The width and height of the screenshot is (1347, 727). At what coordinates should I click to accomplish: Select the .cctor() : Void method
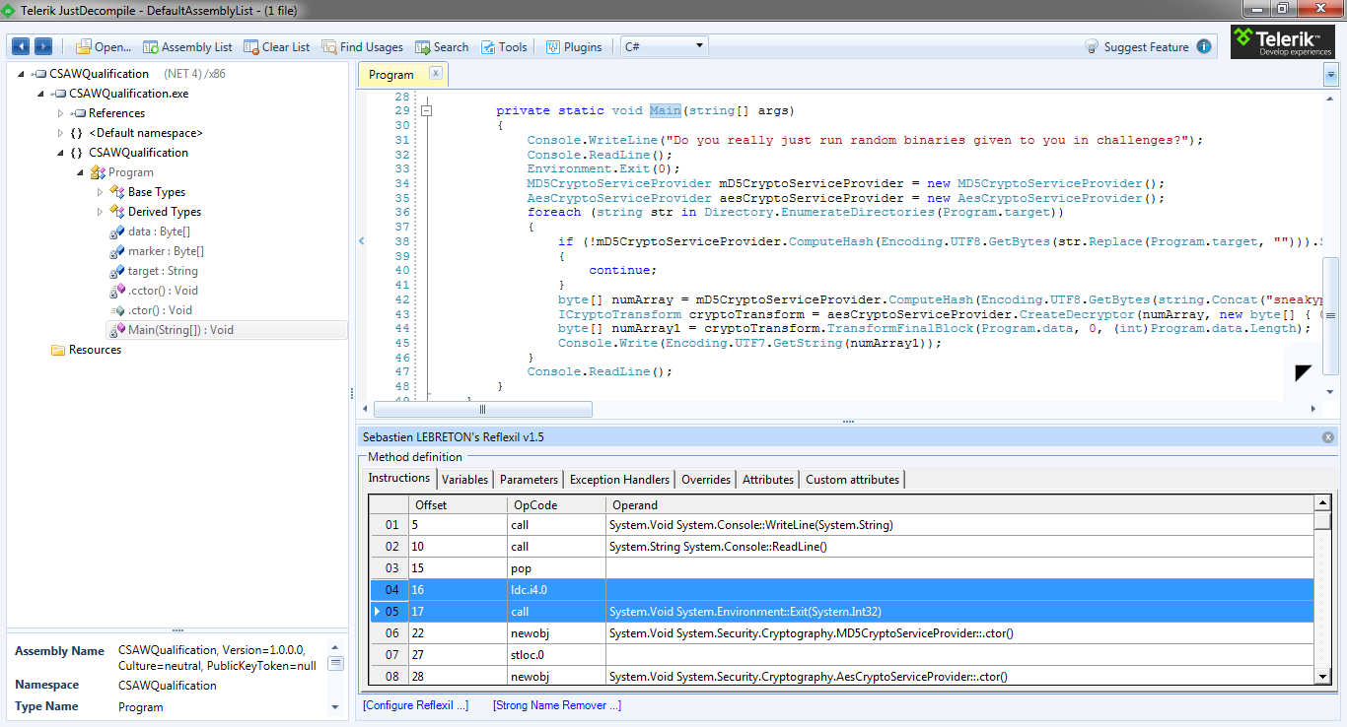point(154,291)
